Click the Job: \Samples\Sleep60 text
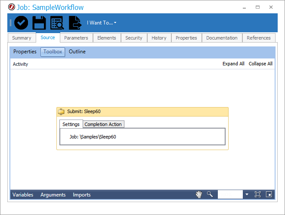Screen dimensions: 285x215 pyautogui.click(x=93, y=137)
